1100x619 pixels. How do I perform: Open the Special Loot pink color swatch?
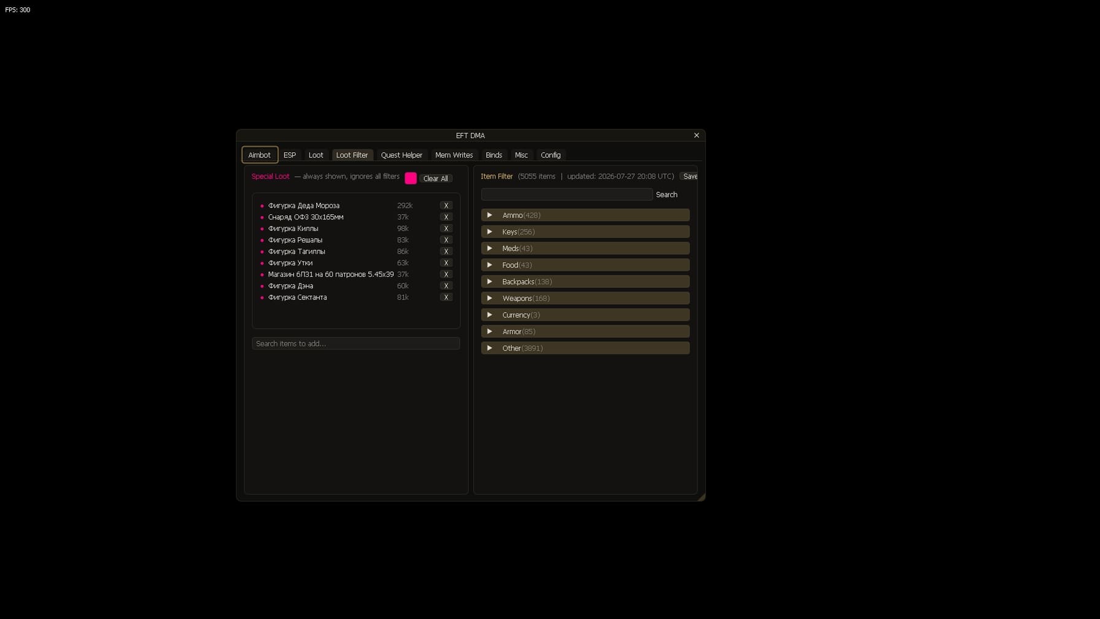point(411,178)
